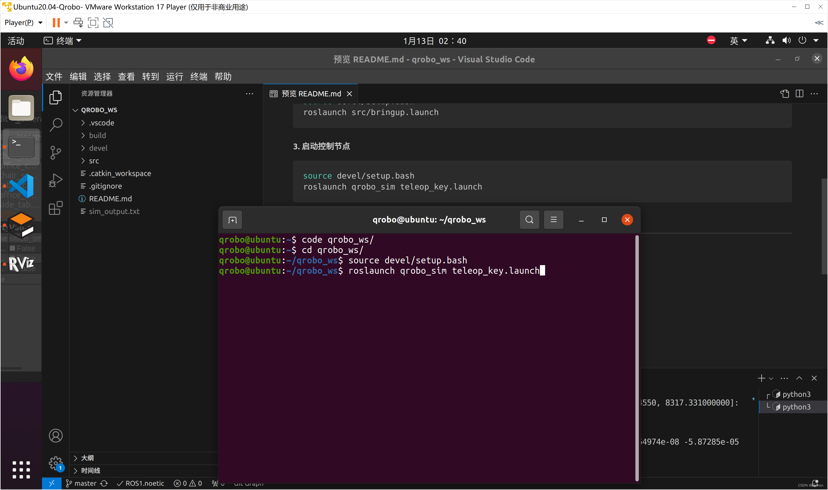This screenshot has height=490, width=828.
Task: Open Terminal from the Ubuntu dock
Action: [21, 147]
